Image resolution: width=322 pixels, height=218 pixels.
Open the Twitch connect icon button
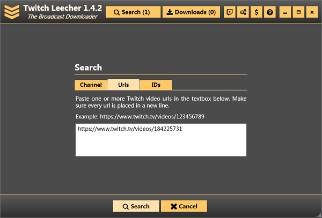coord(229,12)
